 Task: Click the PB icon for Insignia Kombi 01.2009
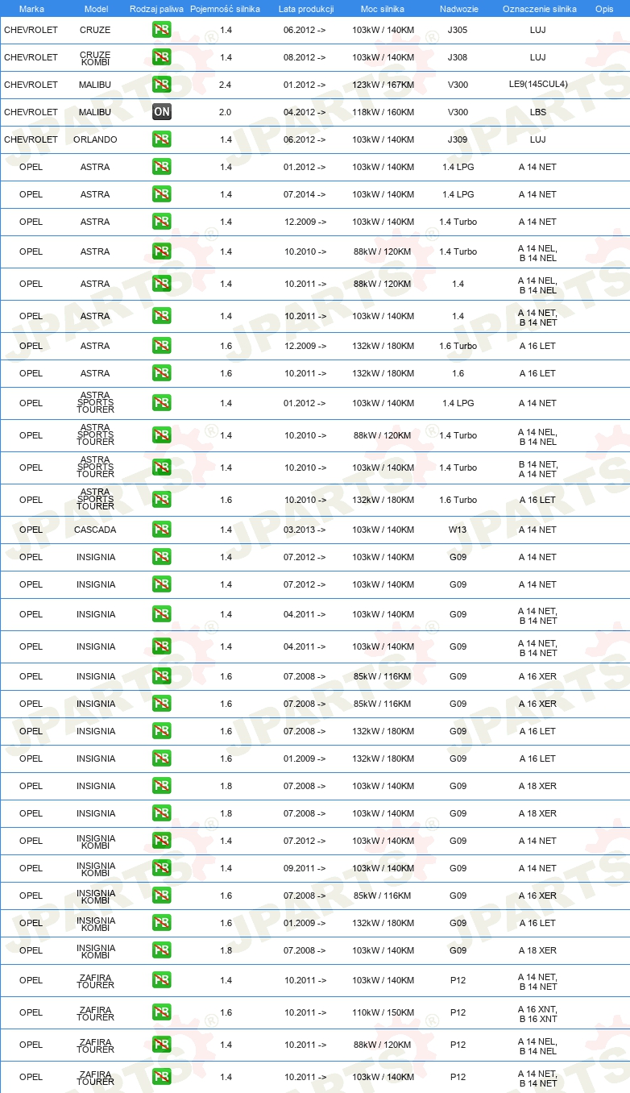(162, 923)
